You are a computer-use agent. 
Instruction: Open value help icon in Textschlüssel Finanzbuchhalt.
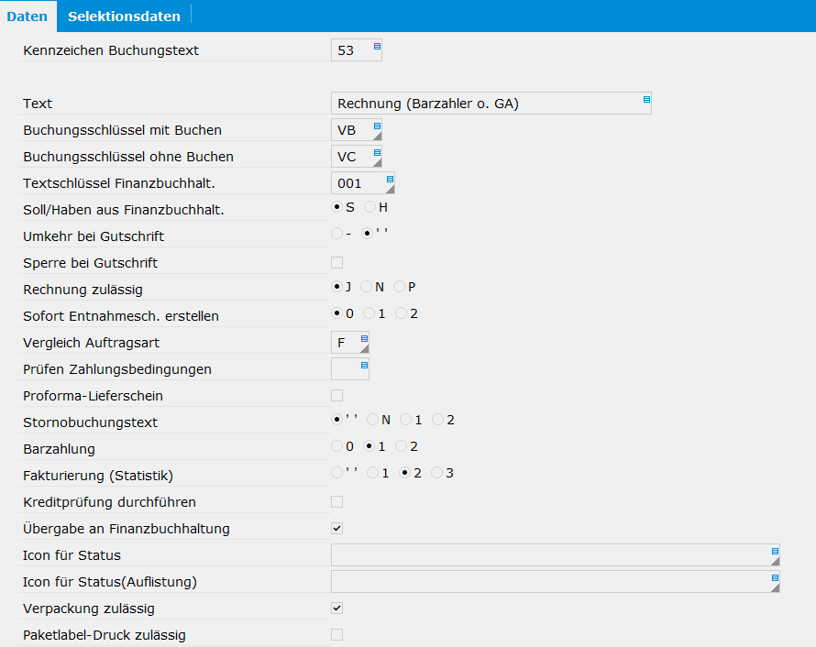coord(390,179)
